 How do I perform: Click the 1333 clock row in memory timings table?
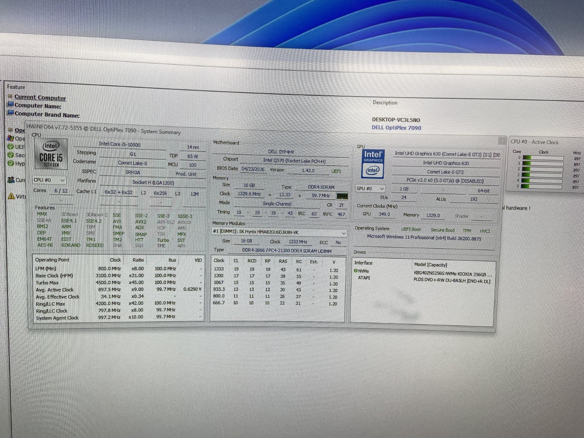click(x=277, y=270)
